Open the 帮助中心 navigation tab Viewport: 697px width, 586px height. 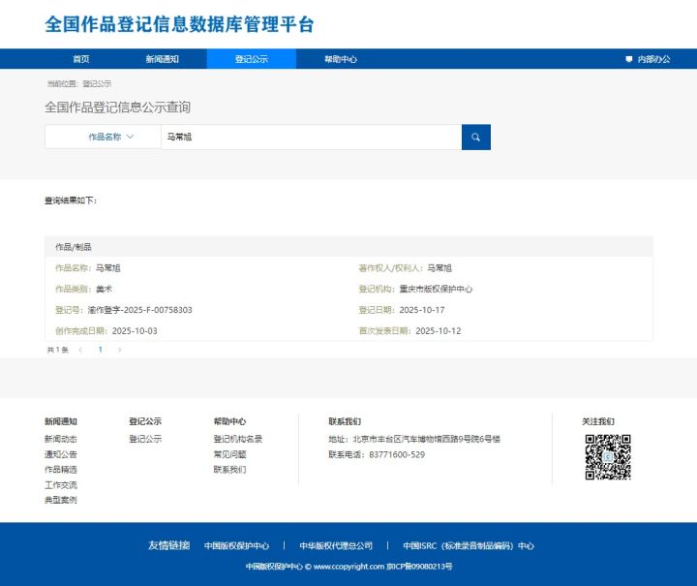pyautogui.click(x=341, y=59)
